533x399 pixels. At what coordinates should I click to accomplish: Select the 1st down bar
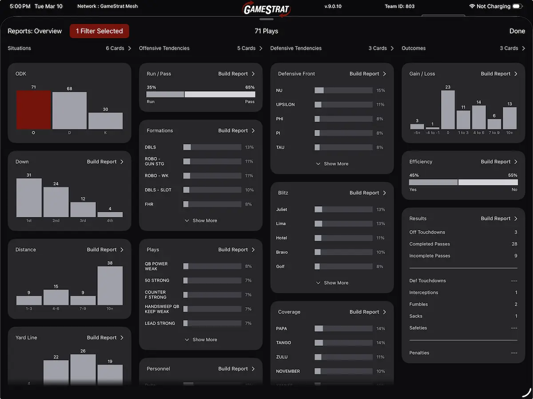point(29,198)
